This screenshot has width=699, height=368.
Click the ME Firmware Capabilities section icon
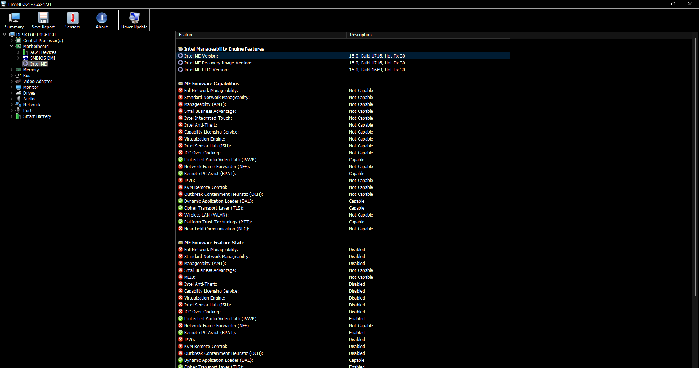point(181,83)
